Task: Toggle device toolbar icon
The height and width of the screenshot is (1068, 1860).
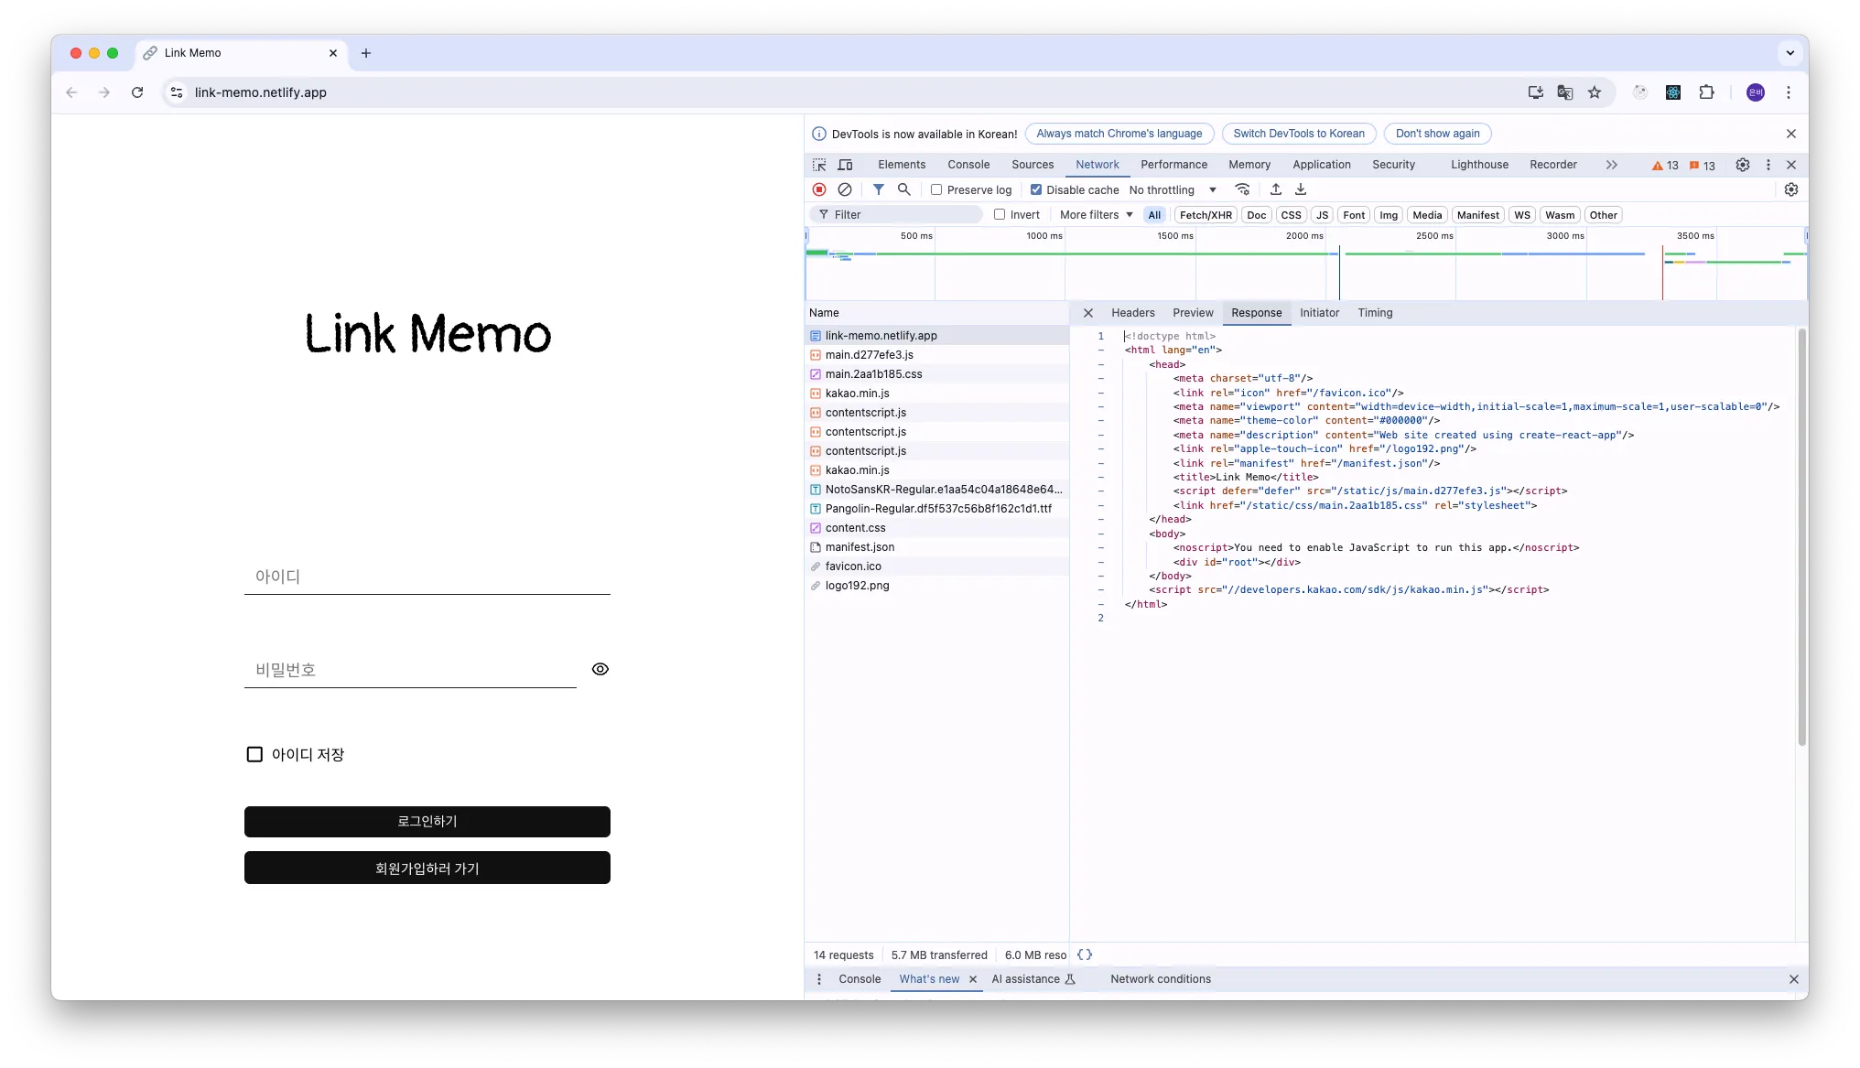Action: [845, 165]
